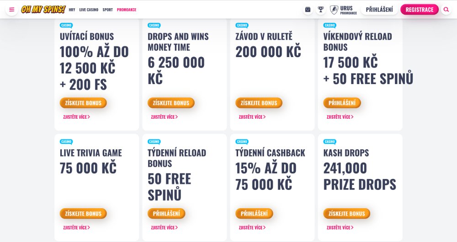Viewport: 457px width, 242px height.
Task: Open the hamburger menu
Action: (x=12, y=10)
